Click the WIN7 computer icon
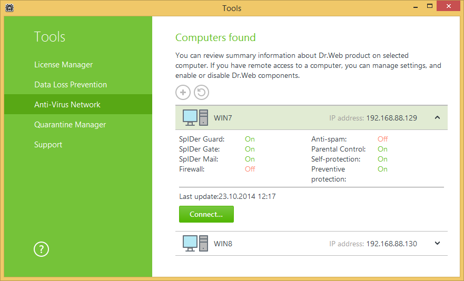This screenshot has height=281, width=464. point(195,117)
